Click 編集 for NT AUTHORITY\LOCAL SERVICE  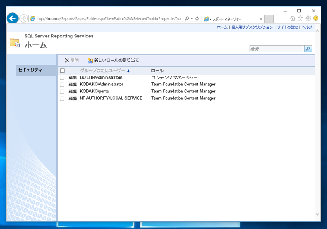click(x=73, y=98)
